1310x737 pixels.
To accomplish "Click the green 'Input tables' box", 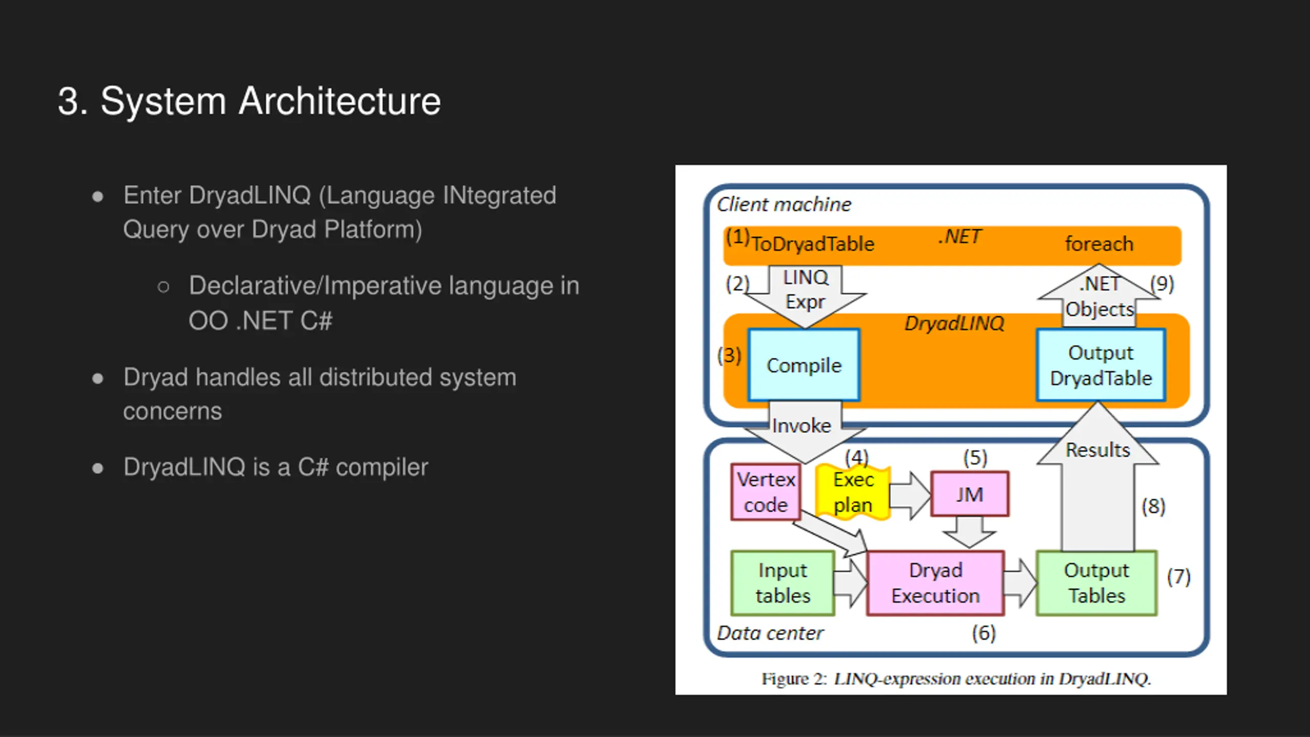I will click(783, 583).
